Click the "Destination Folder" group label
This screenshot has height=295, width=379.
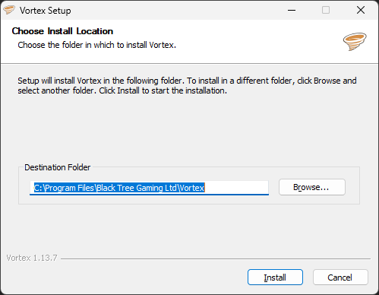(x=57, y=167)
